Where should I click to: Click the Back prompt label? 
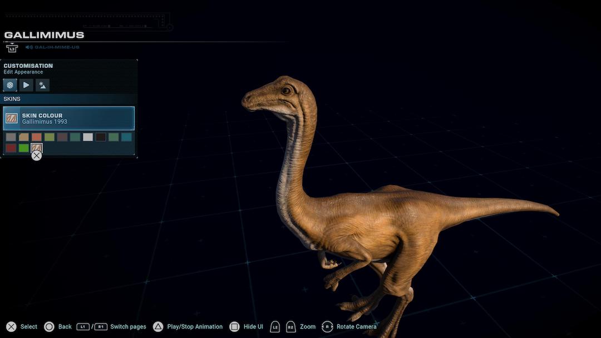coord(65,326)
